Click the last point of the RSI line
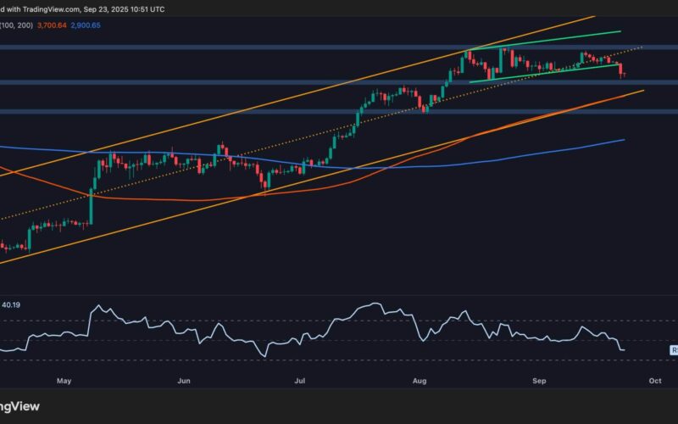678x424 pixels. point(625,349)
